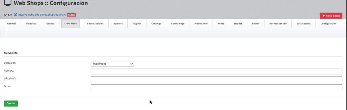The width and height of the screenshot is (347, 110).
Task: Open the Forma Pago tab
Action: point(178,23)
